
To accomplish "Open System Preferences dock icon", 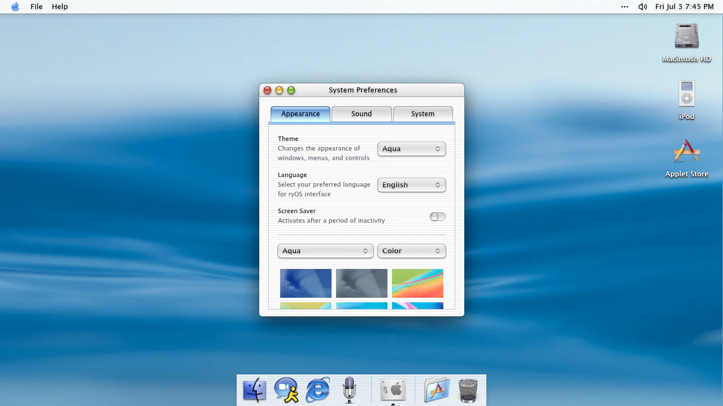I will [x=393, y=390].
